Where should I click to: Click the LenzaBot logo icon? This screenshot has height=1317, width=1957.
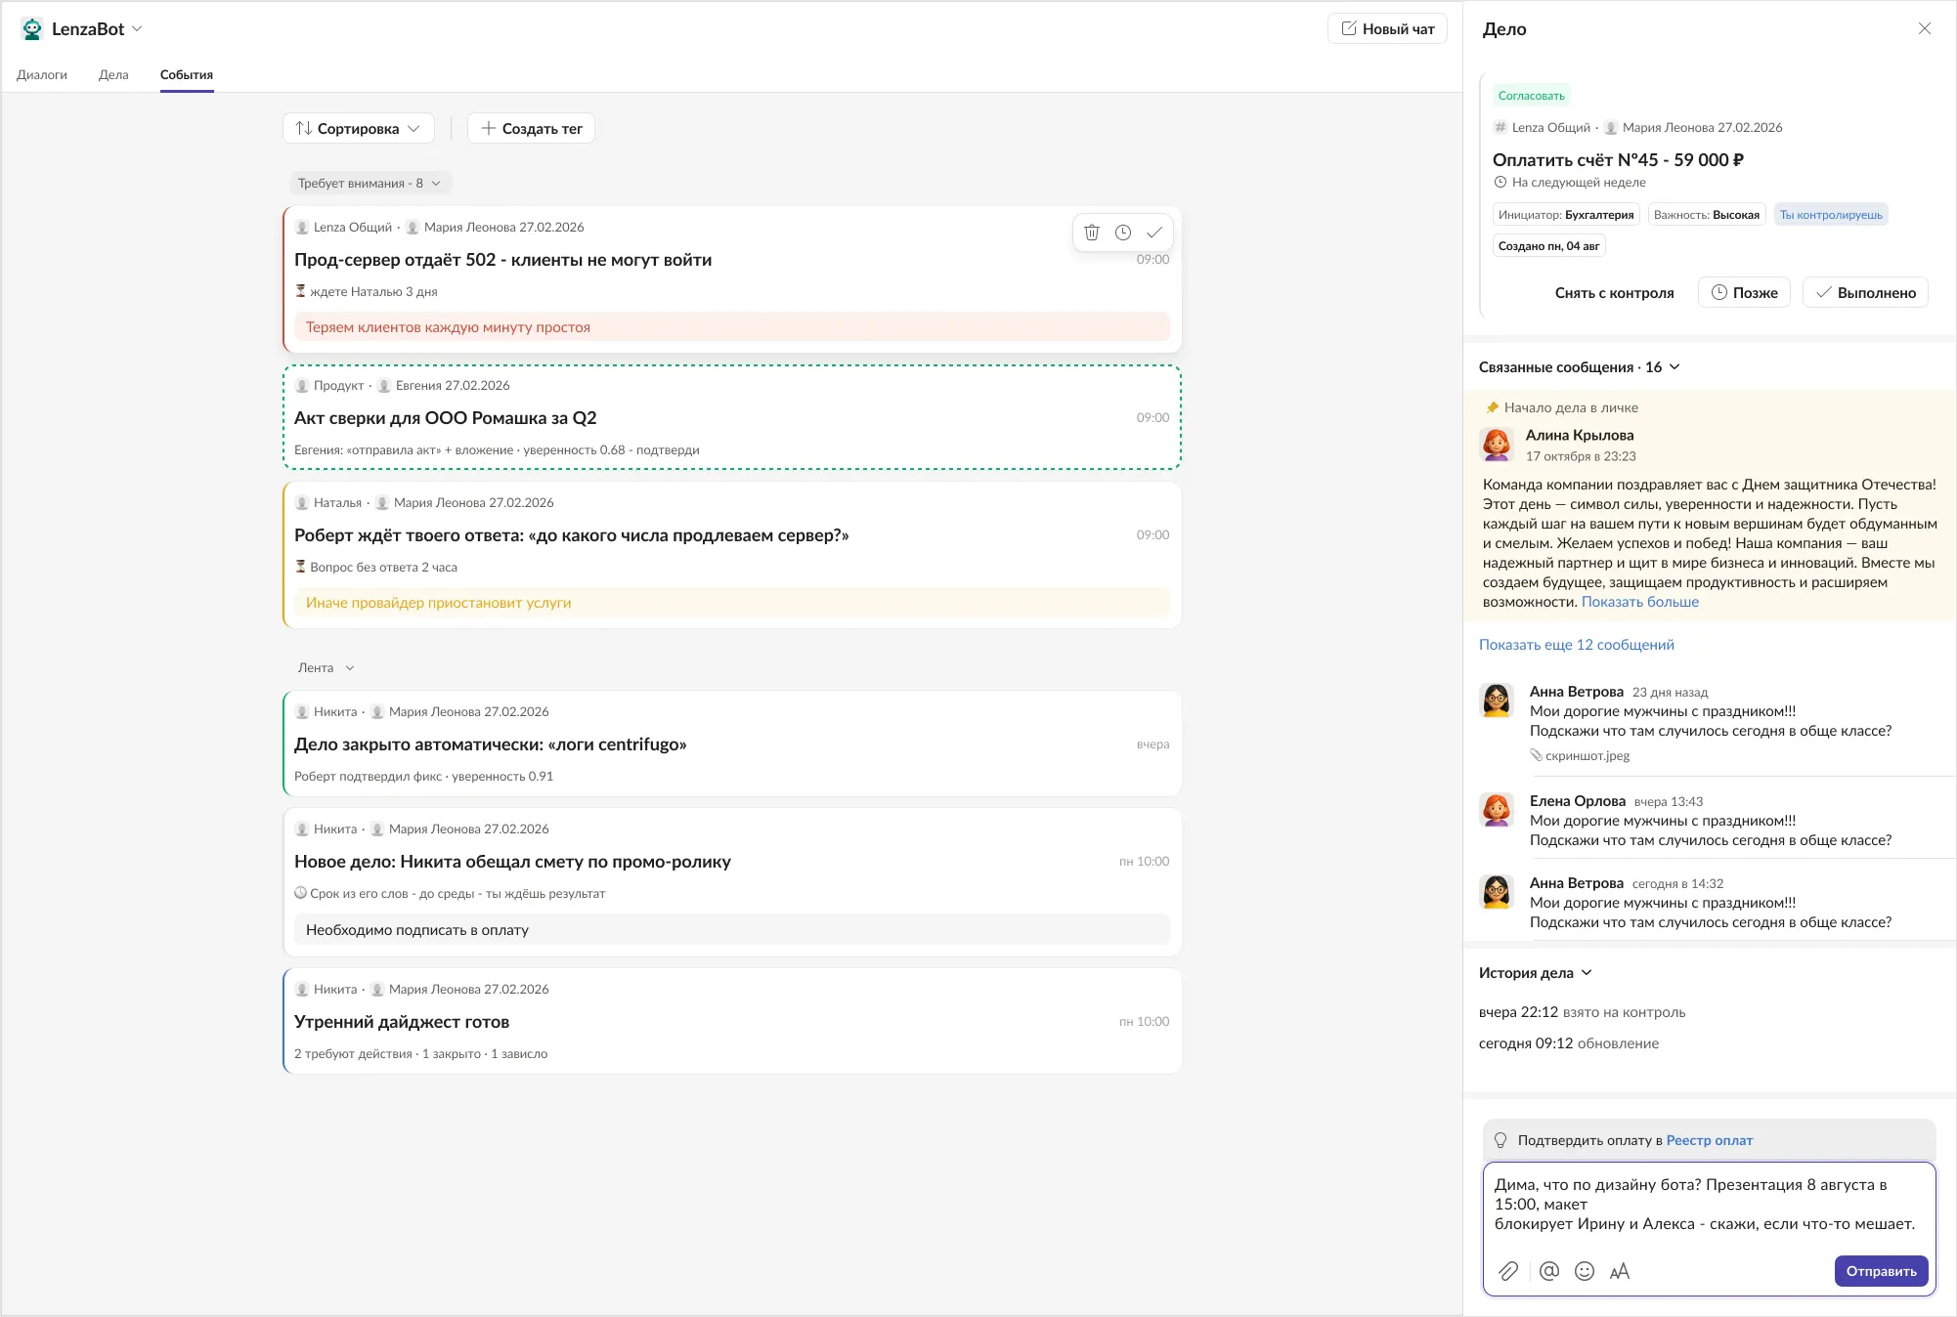pyautogui.click(x=32, y=28)
